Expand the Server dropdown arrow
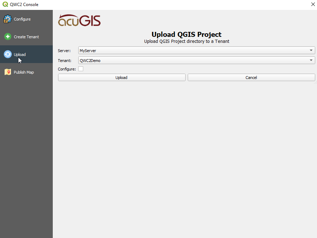This screenshot has width=317, height=238. pos(311,51)
